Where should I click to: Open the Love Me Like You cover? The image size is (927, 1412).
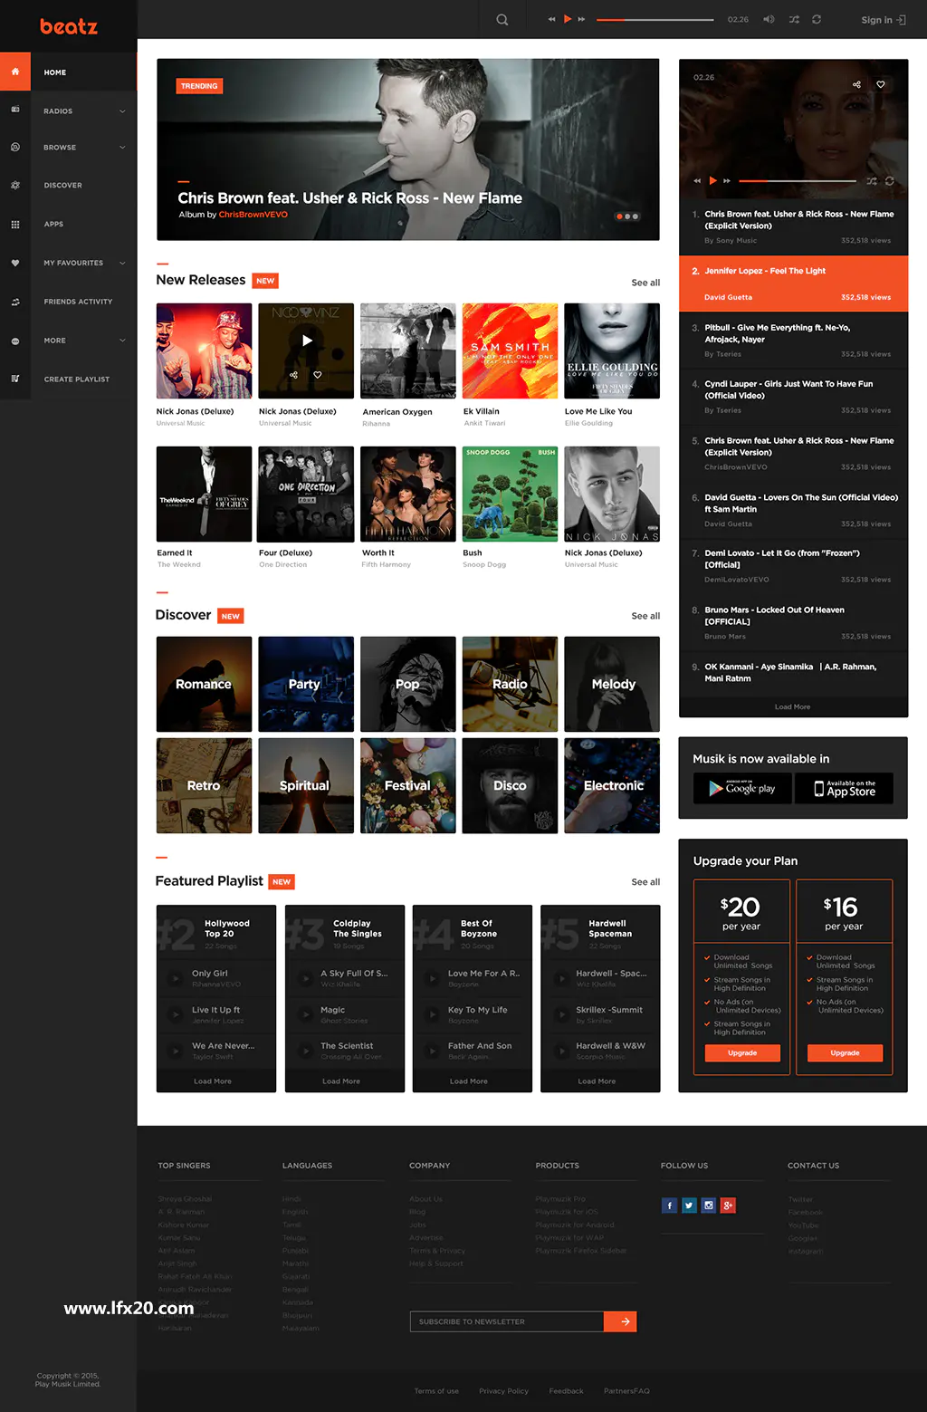[612, 351]
